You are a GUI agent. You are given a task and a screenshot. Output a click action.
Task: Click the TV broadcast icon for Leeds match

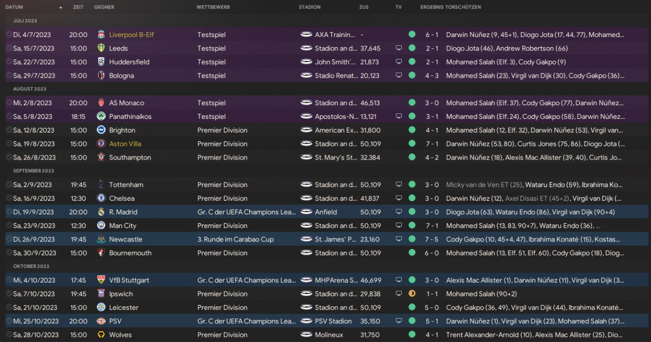399,48
